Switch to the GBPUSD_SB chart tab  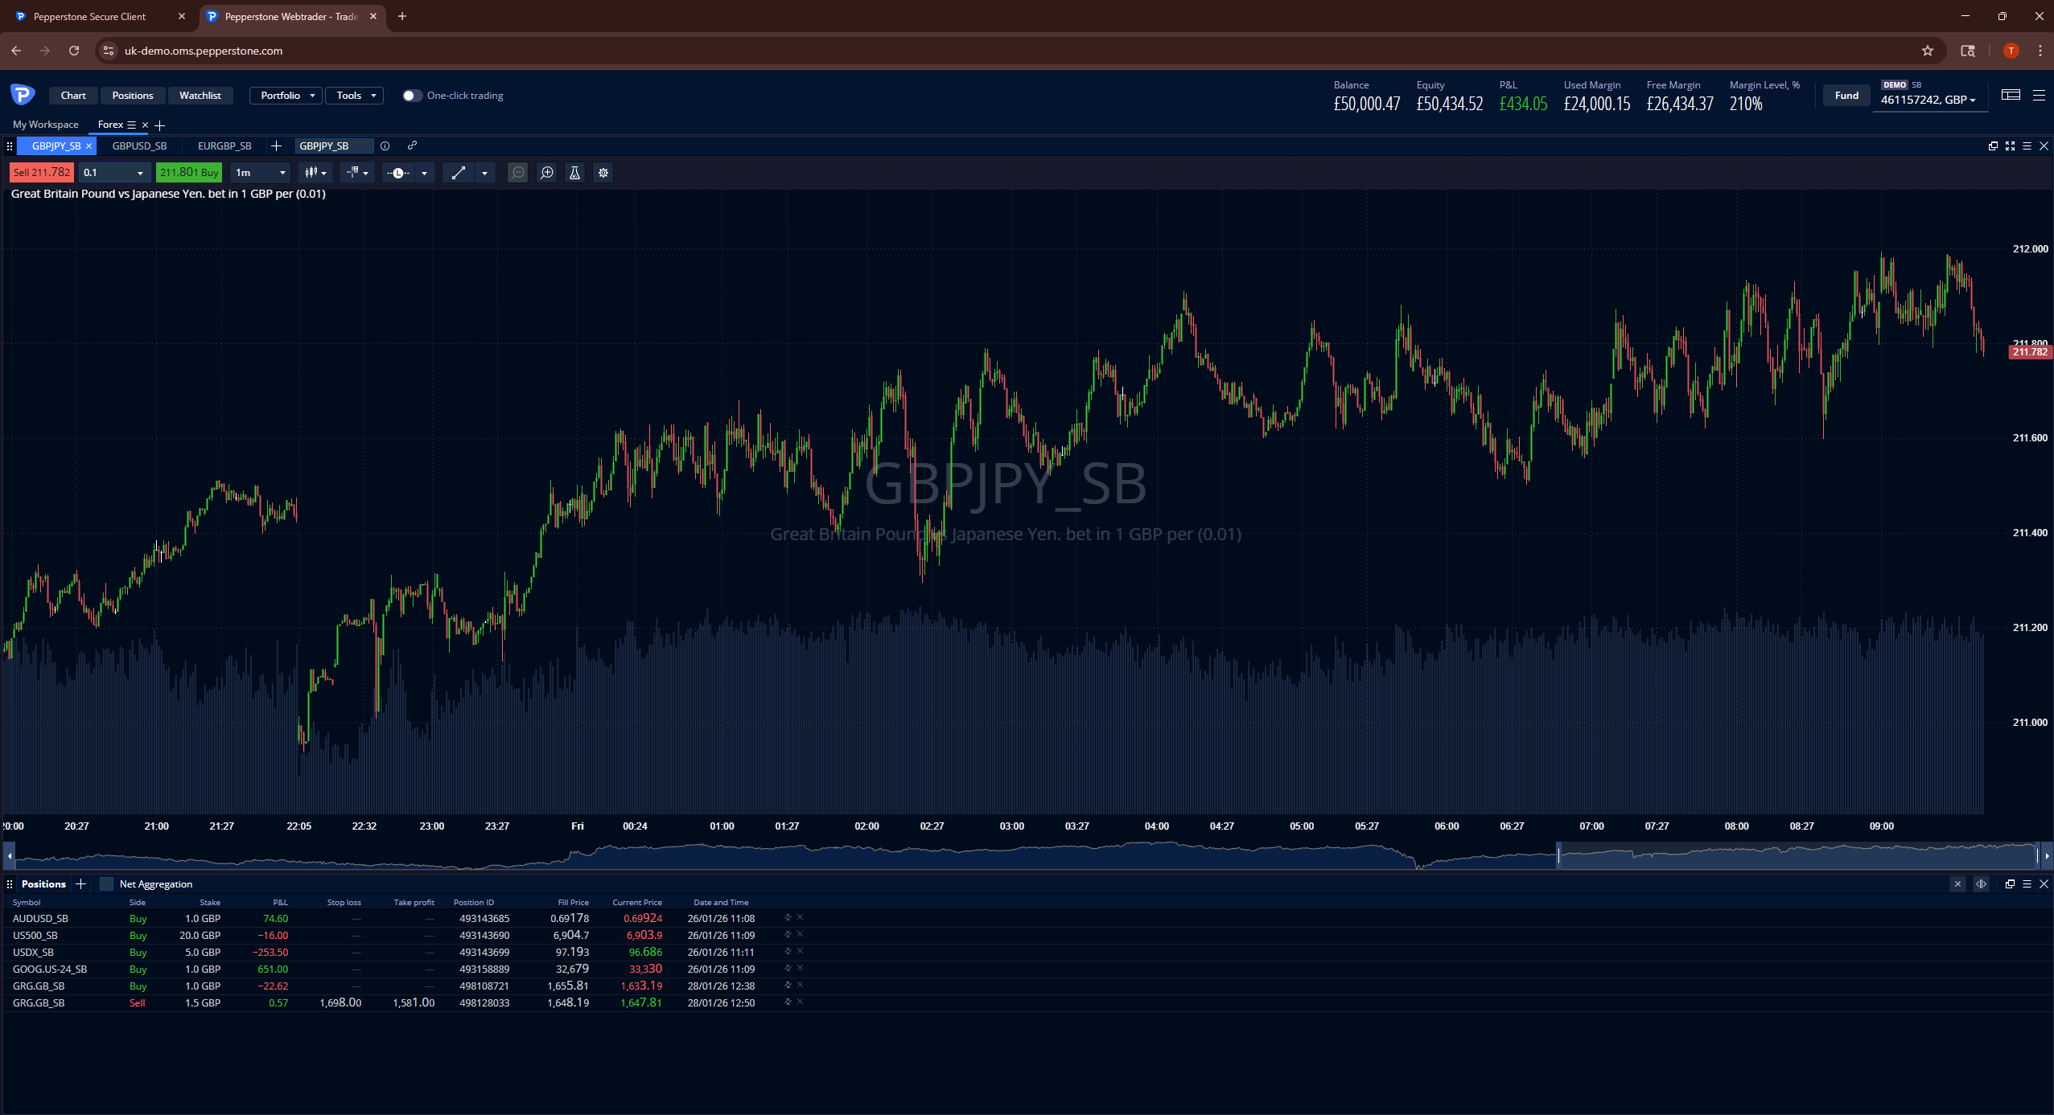click(x=139, y=146)
